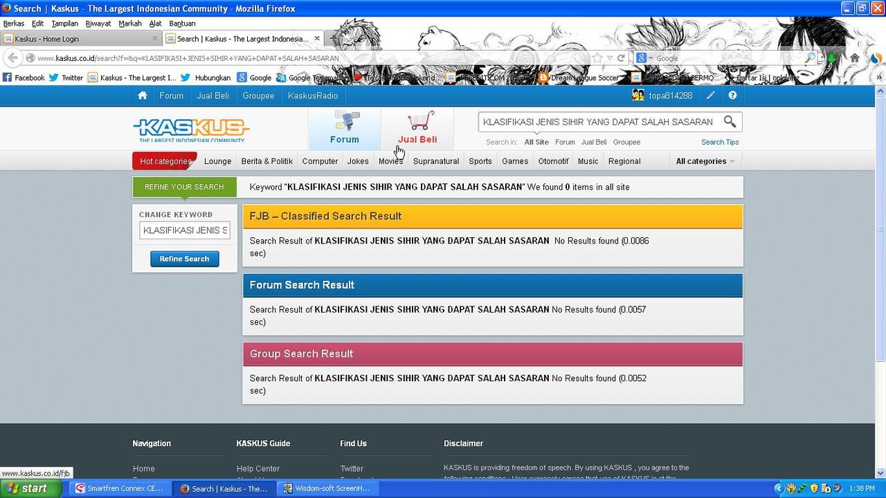The height and width of the screenshot is (498, 886).
Task: Search in All Site option
Action: click(x=536, y=142)
